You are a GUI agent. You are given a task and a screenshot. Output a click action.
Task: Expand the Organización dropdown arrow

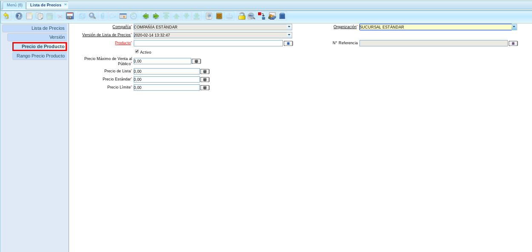tap(514, 27)
